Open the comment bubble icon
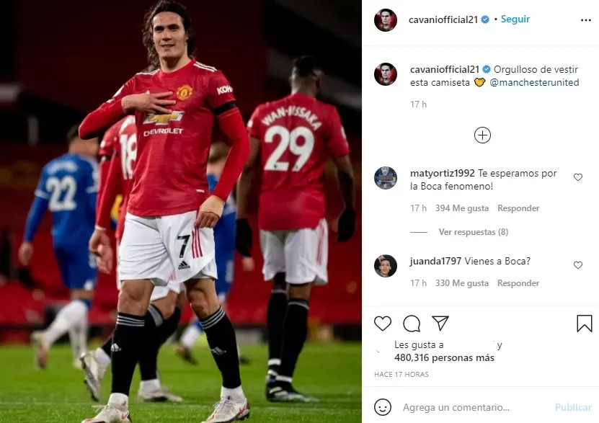Viewport: 599px width, 423px height. (412, 324)
